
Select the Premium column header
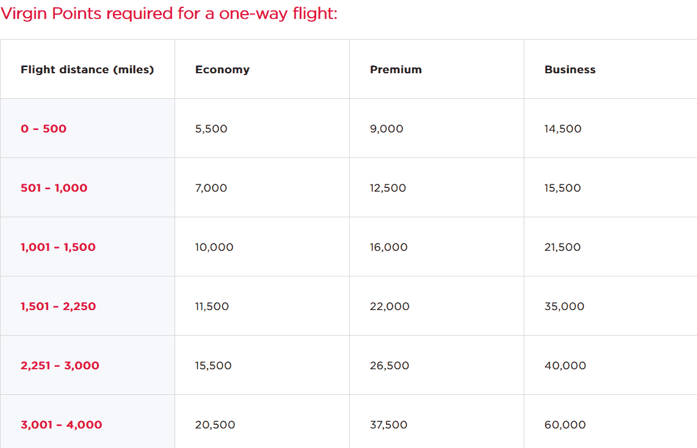tap(395, 70)
